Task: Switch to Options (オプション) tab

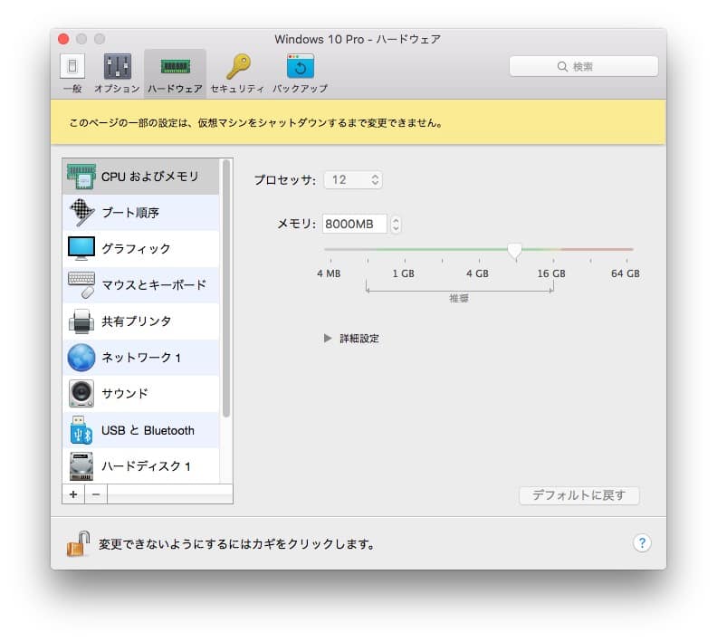Action: [118, 72]
